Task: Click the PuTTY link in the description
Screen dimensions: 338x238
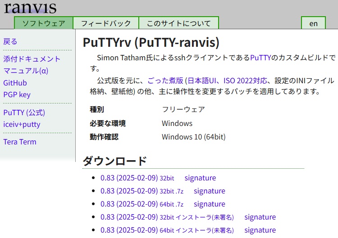Action: (260, 58)
